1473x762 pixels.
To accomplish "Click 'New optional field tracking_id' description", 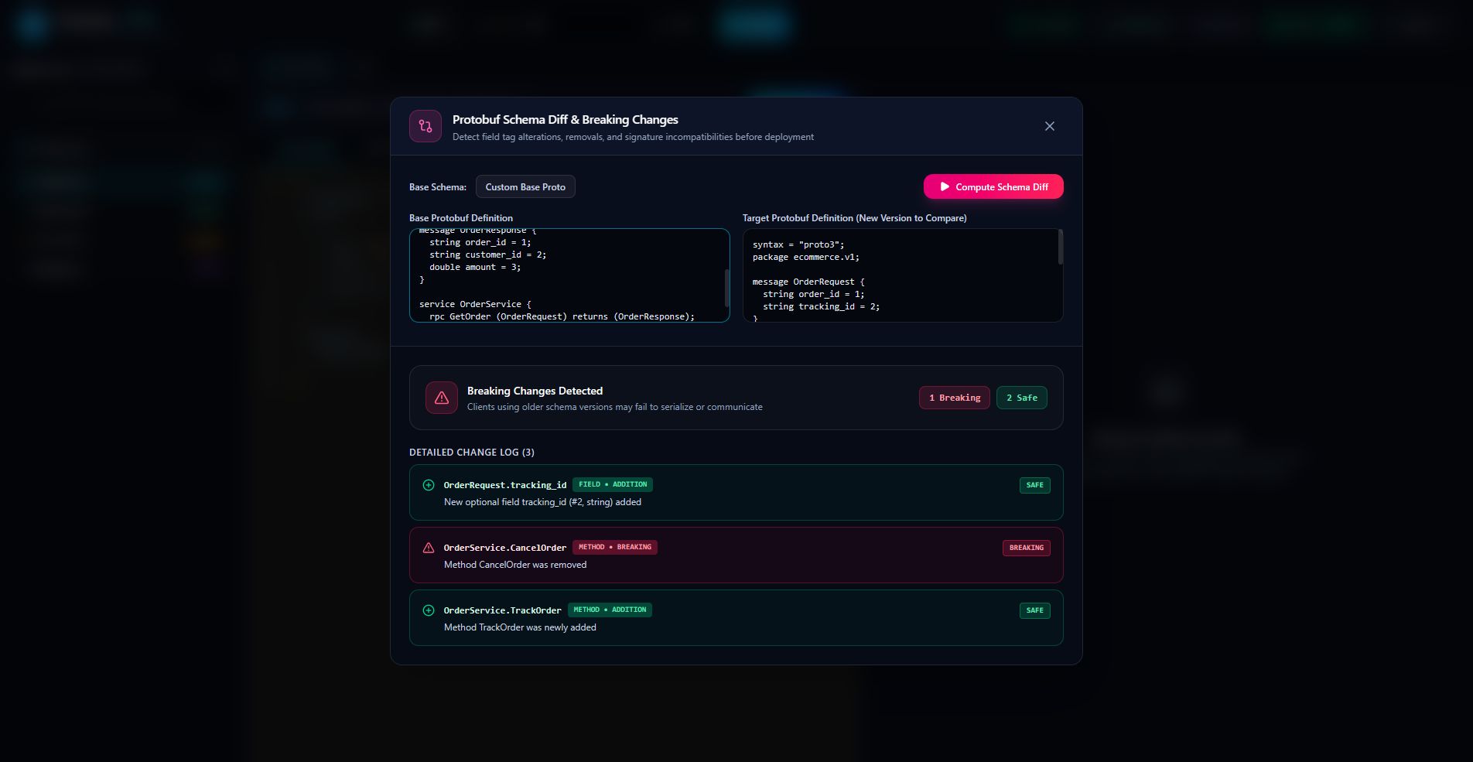I will [542, 502].
